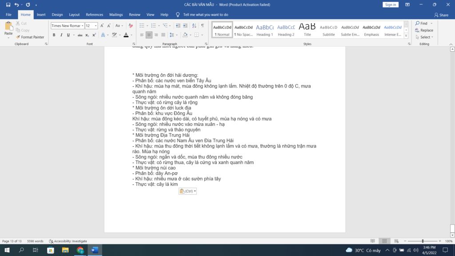Toggle Print Layout view
The width and height of the screenshot is (455, 256).
tap(384, 241)
